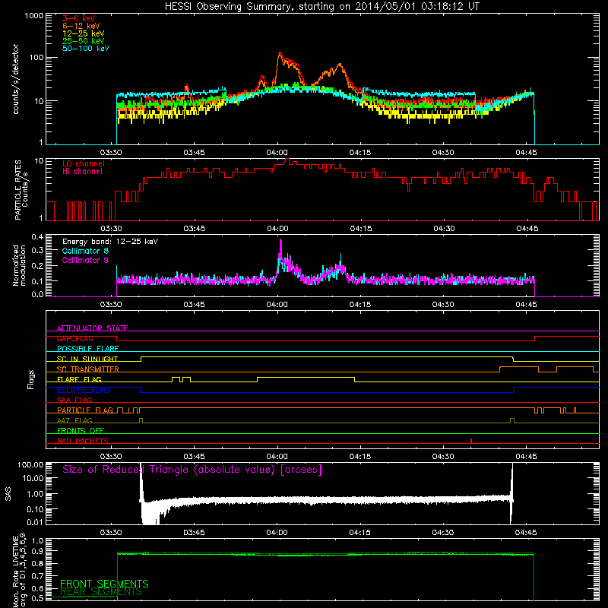
Task: Click the 0.9 y-axis value on livetime panel
Action: coord(37,551)
